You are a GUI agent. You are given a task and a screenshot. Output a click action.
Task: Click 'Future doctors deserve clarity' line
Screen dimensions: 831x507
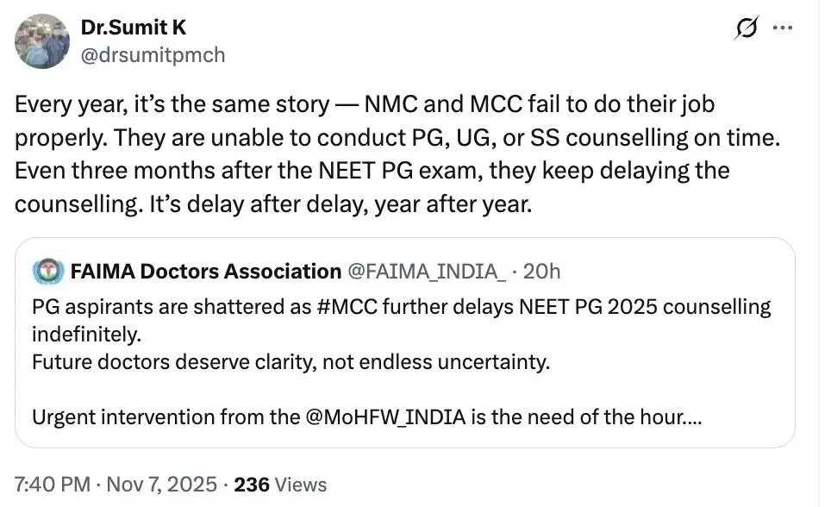[290, 362]
